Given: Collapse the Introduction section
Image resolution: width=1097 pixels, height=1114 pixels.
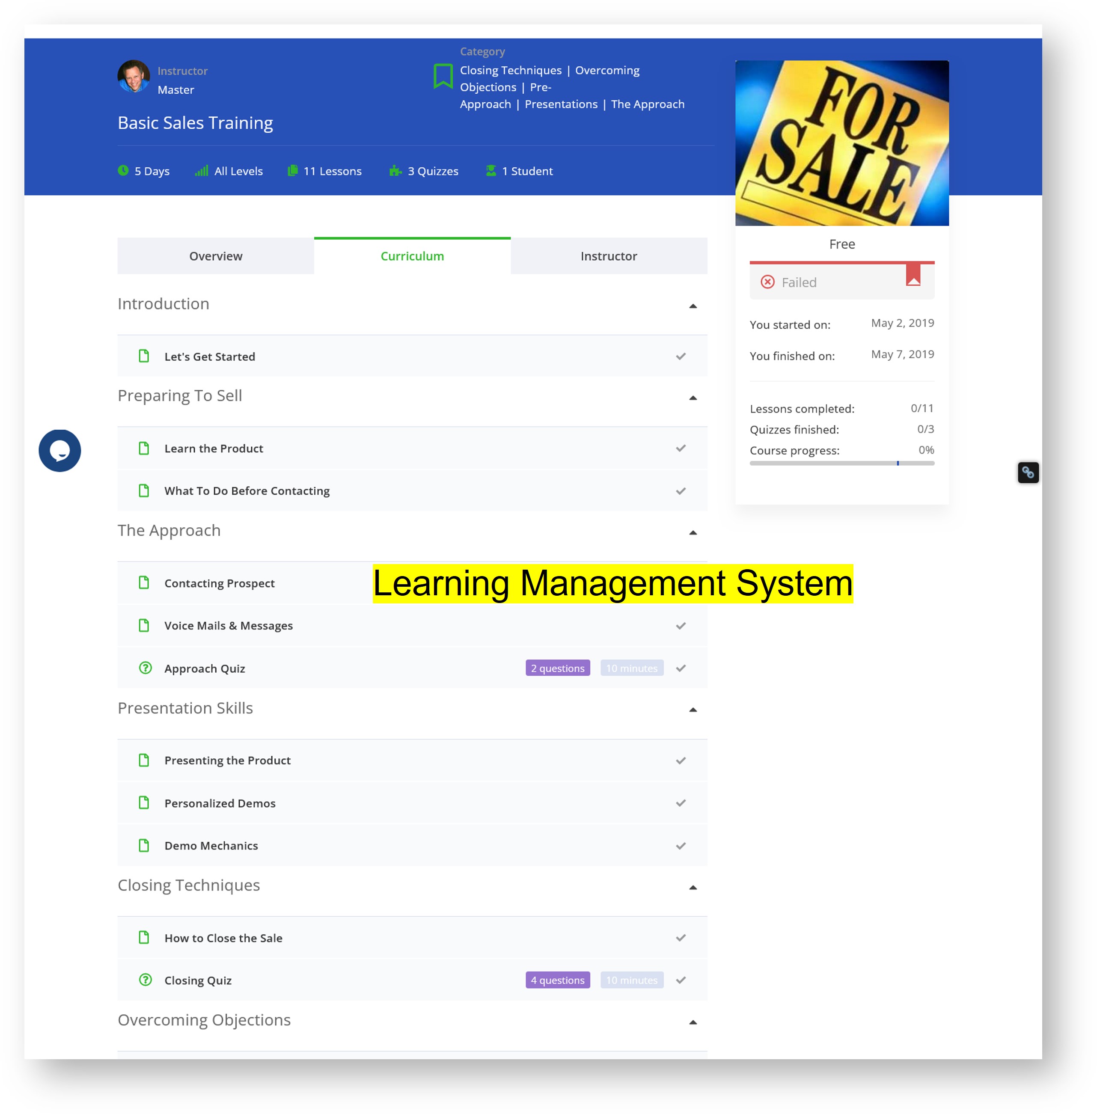Looking at the screenshot, I should 693,306.
